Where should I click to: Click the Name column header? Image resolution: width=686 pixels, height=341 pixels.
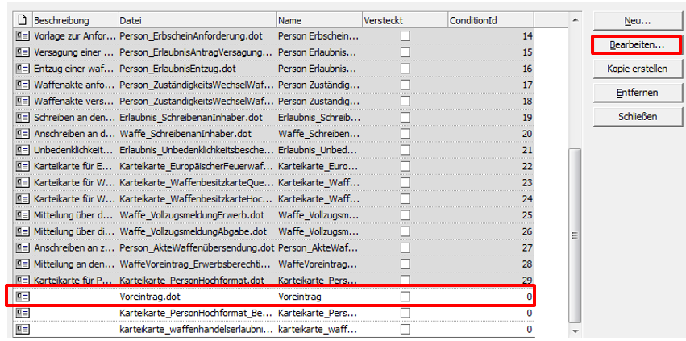coord(318,19)
